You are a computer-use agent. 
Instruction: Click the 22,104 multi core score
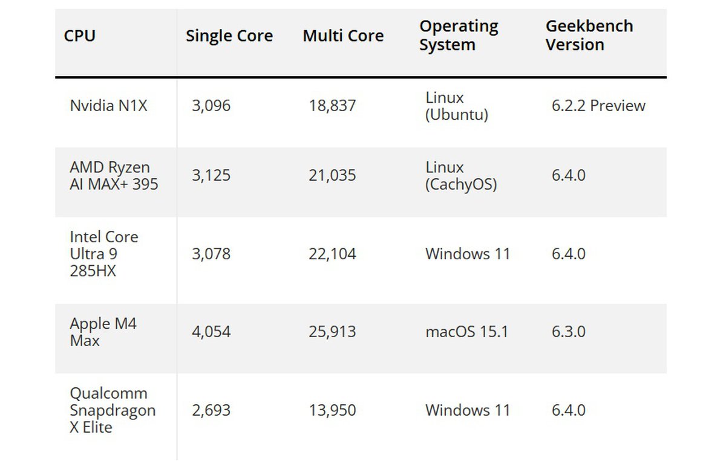[x=332, y=254]
